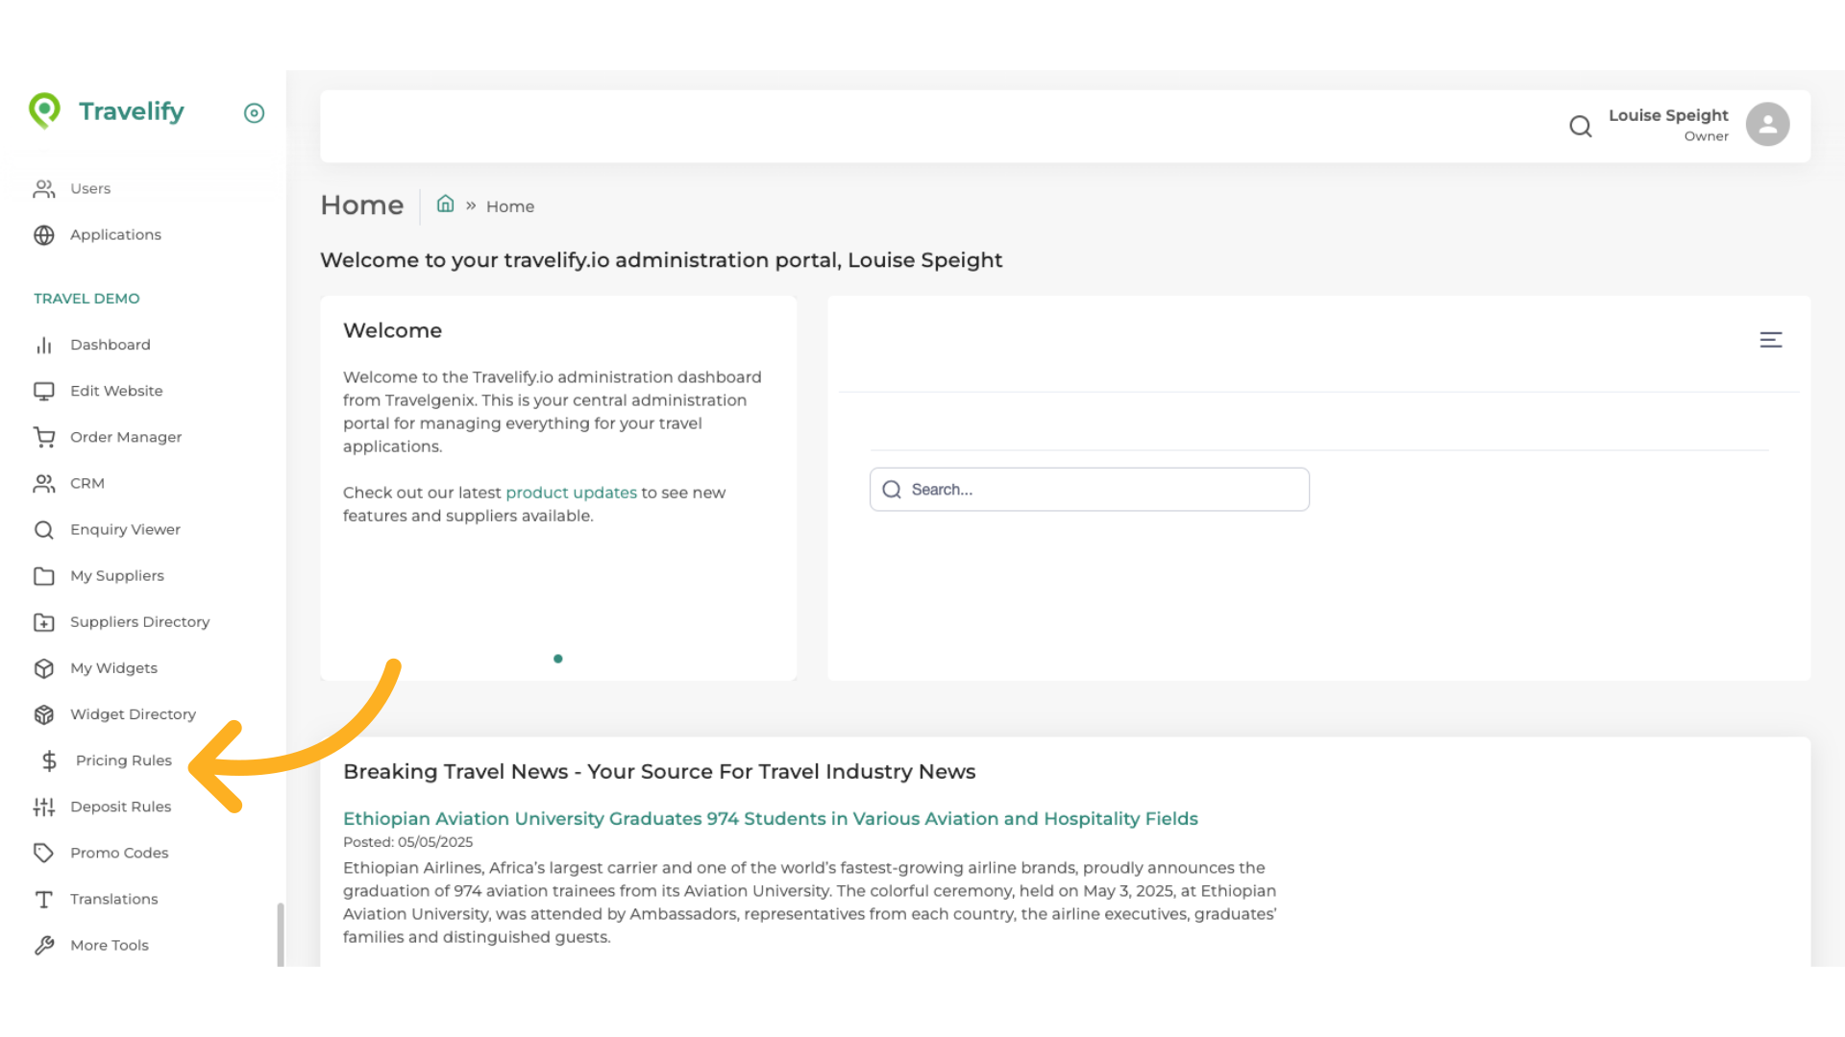Open the panel hamburger menu icon
This screenshot has width=1845, height=1037.
coord(1770,340)
